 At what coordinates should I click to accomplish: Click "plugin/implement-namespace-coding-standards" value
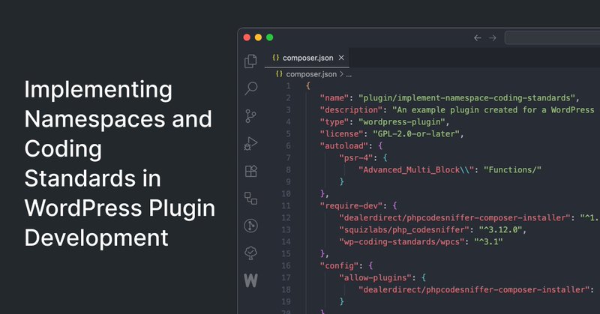(x=466, y=98)
